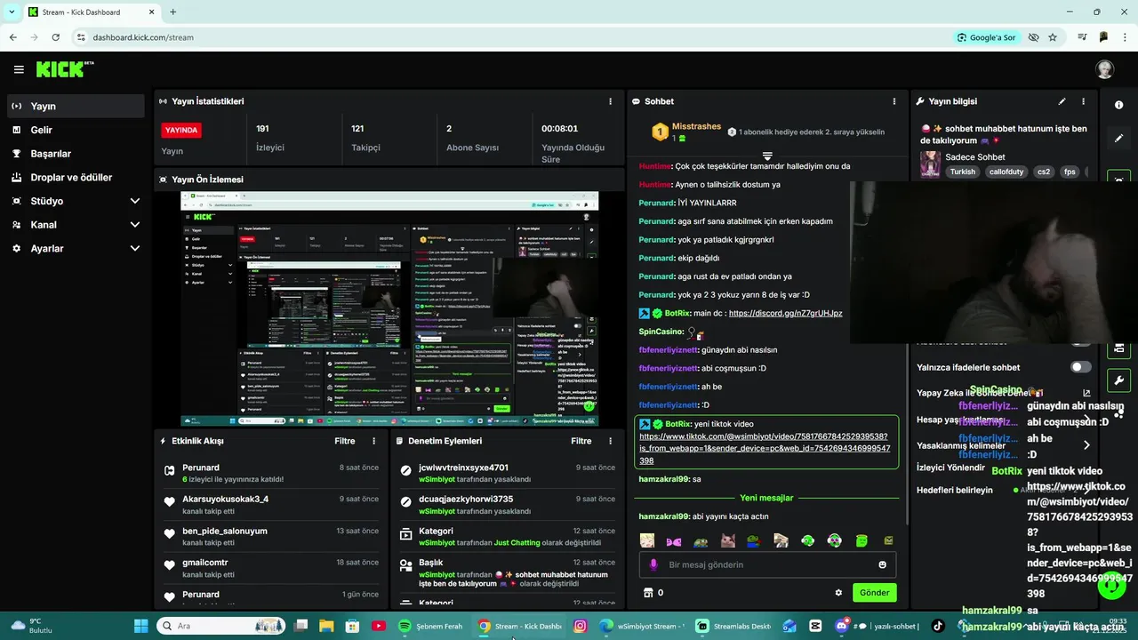
Task: Open the hamburger menu beside the Kick logo
Action: pyautogui.click(x=19, y=69)
